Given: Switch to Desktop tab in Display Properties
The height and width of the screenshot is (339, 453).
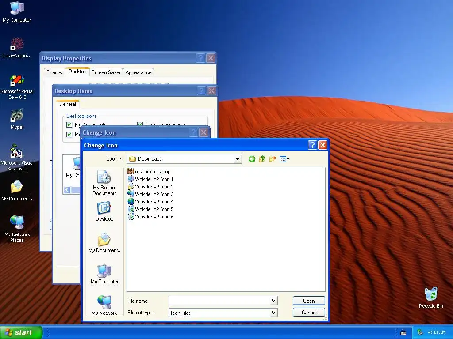Looking at the screenshot, I should point(77,72).
